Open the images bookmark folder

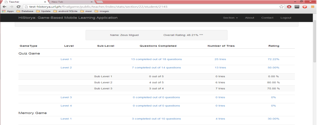coord(101,11)
